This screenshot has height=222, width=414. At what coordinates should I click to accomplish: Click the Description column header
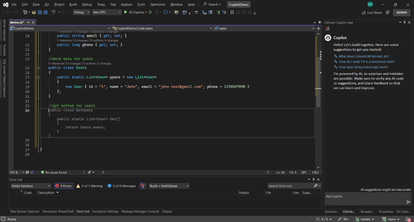[46, 193]
